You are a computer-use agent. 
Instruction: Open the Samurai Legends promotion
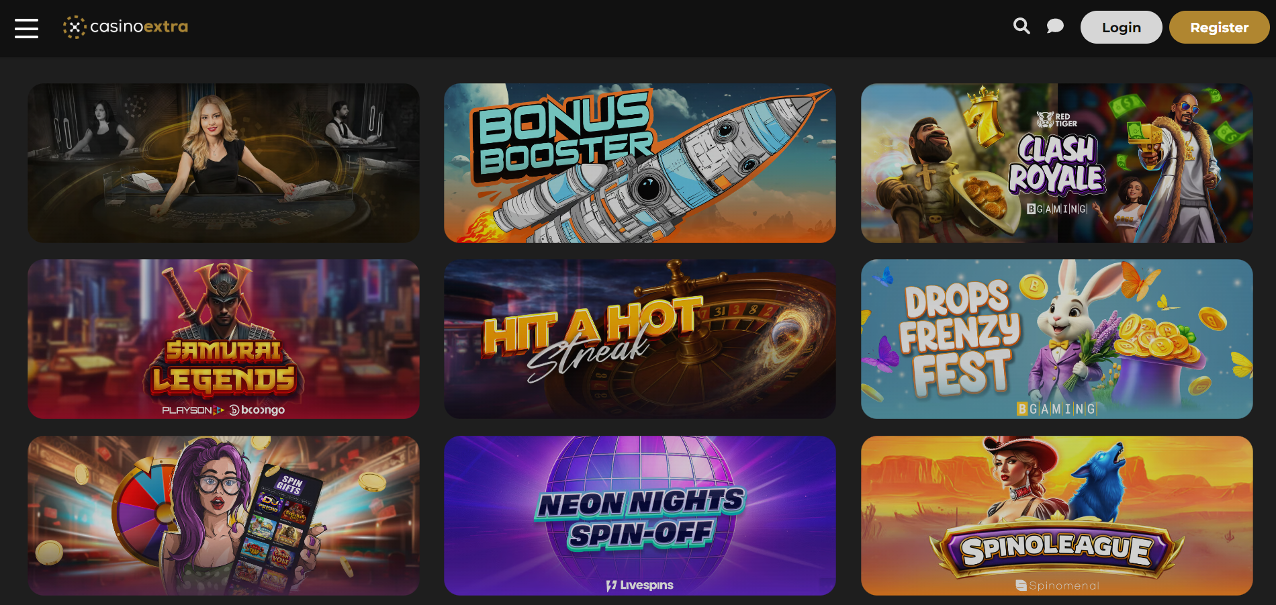(x=224, y=339)
